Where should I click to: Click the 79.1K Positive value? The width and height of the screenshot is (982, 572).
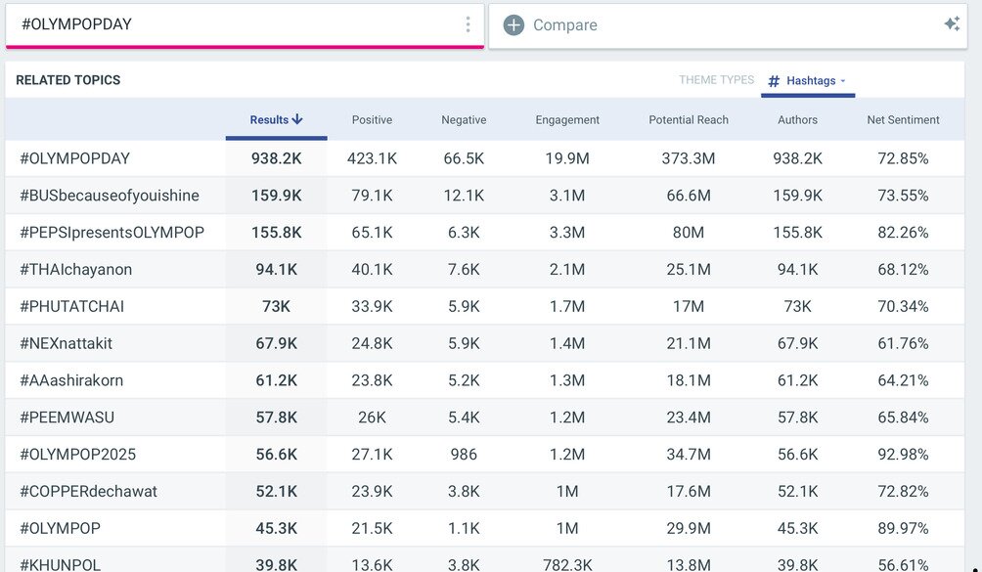click(372, 196)
